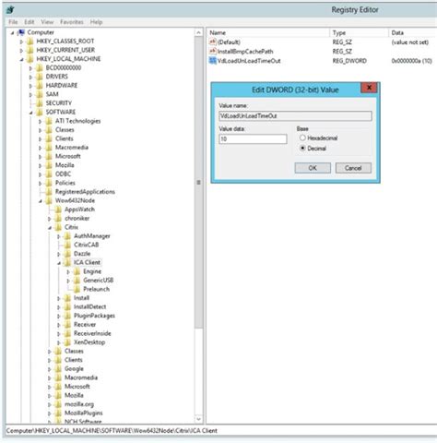
Task: Click the Engine folder icon
Action: click(x=77, y=271)
